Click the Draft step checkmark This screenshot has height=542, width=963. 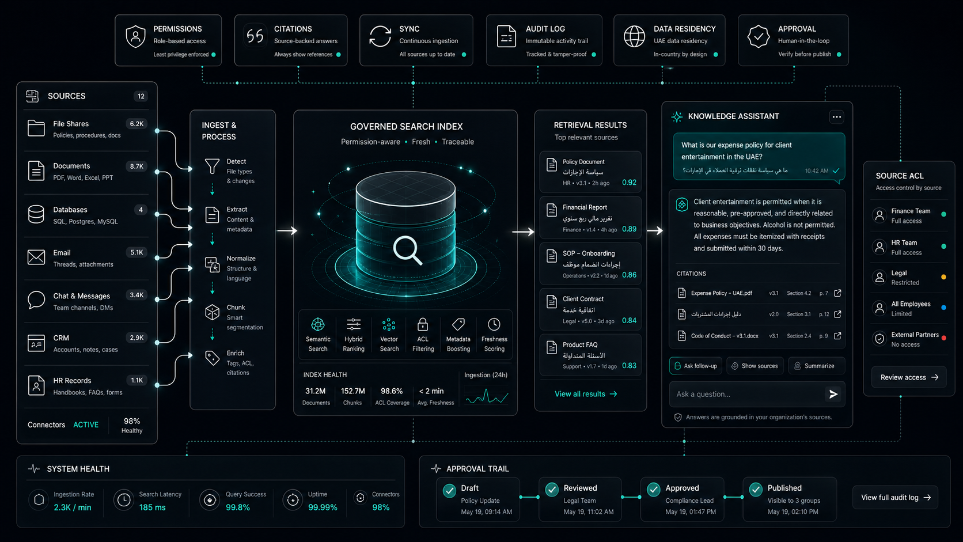tap(450, 490)
